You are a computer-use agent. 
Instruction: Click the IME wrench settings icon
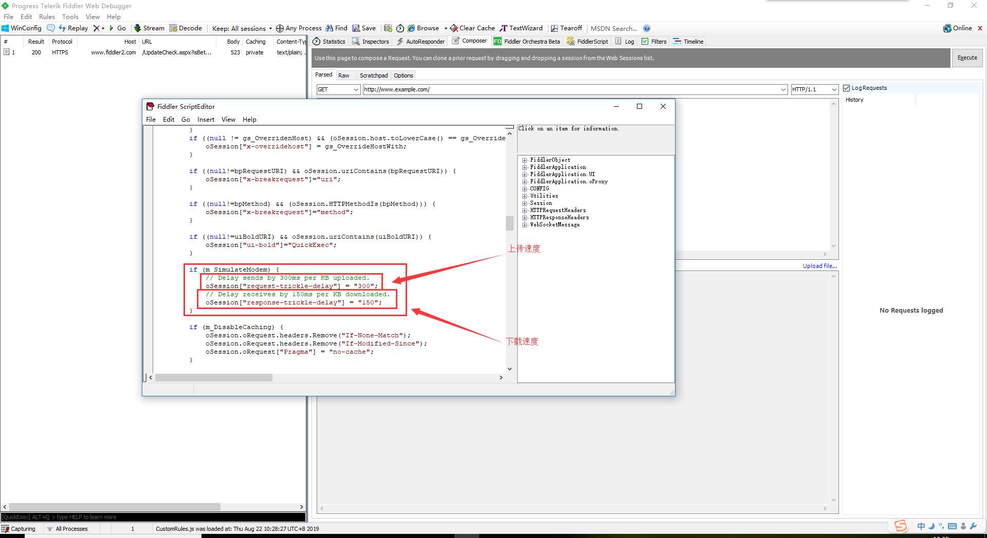click(x=973, y=526)
